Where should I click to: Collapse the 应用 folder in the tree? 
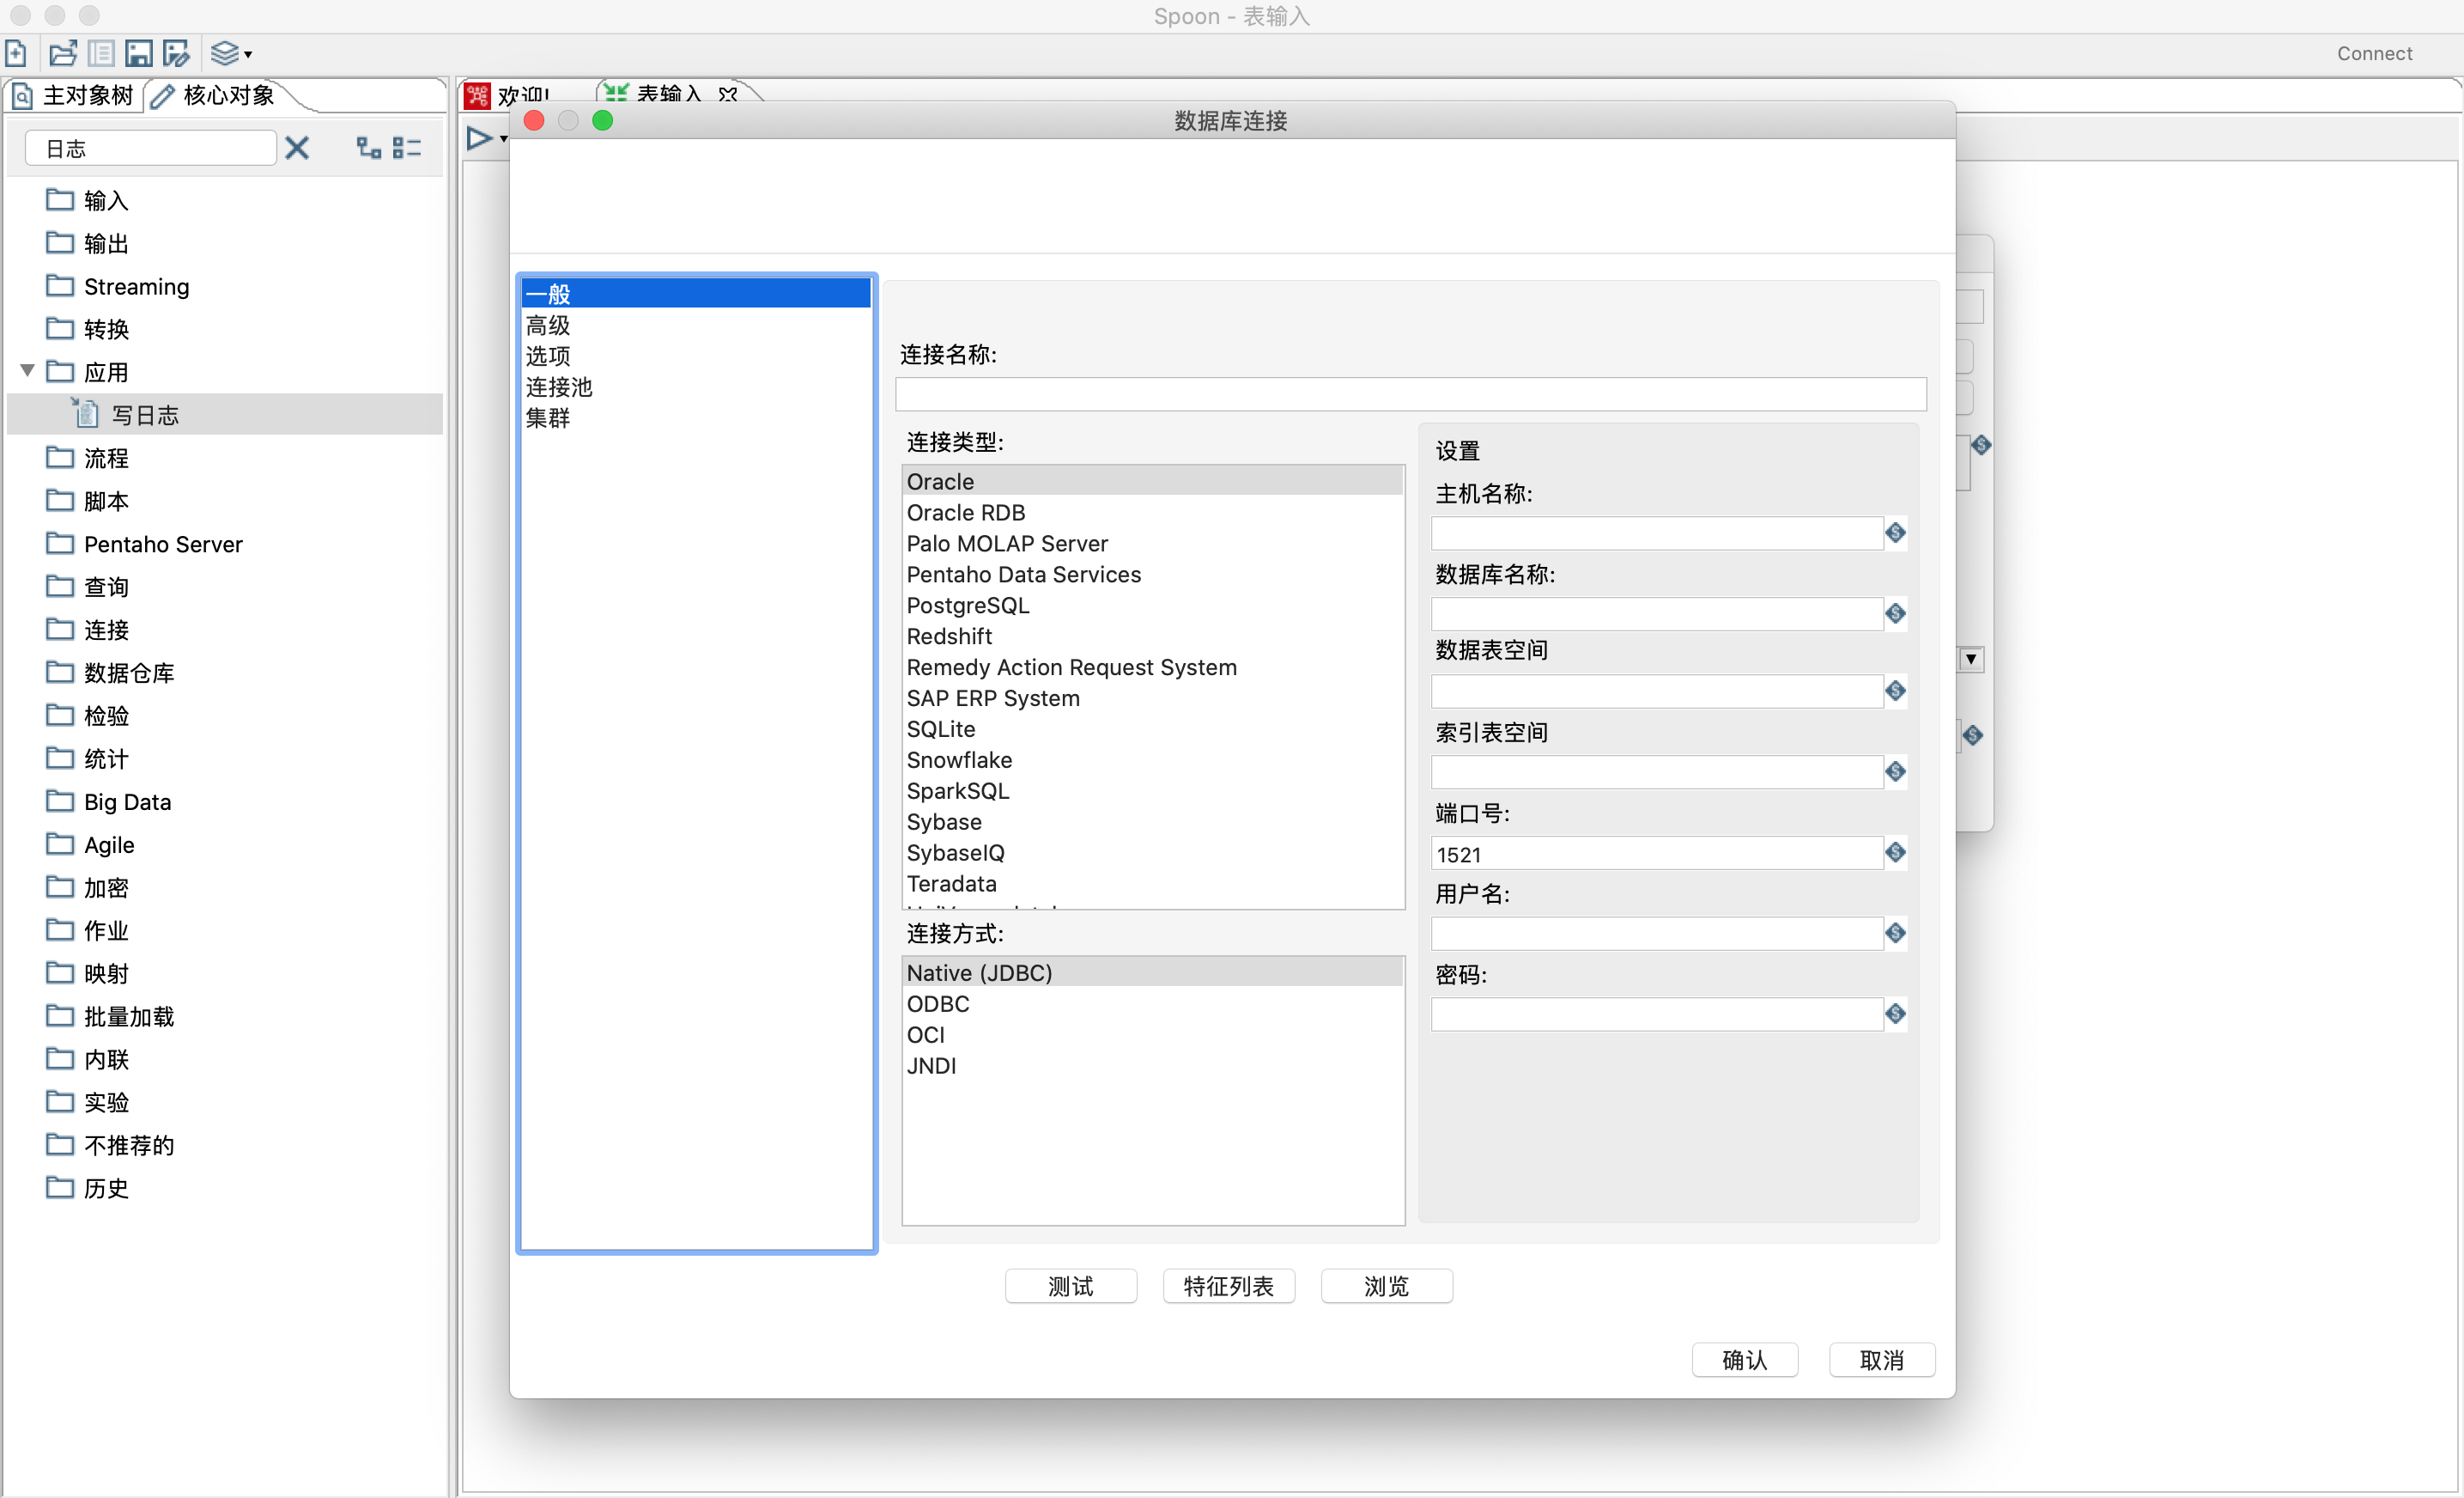point(28,371)
